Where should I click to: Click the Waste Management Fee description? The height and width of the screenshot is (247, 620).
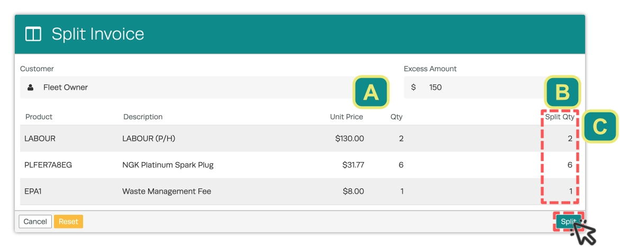point(167,192)
